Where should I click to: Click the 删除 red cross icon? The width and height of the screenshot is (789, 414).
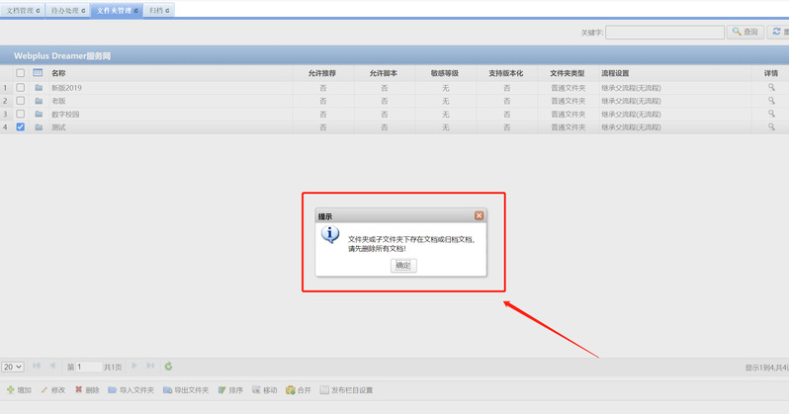click(79, 390)
